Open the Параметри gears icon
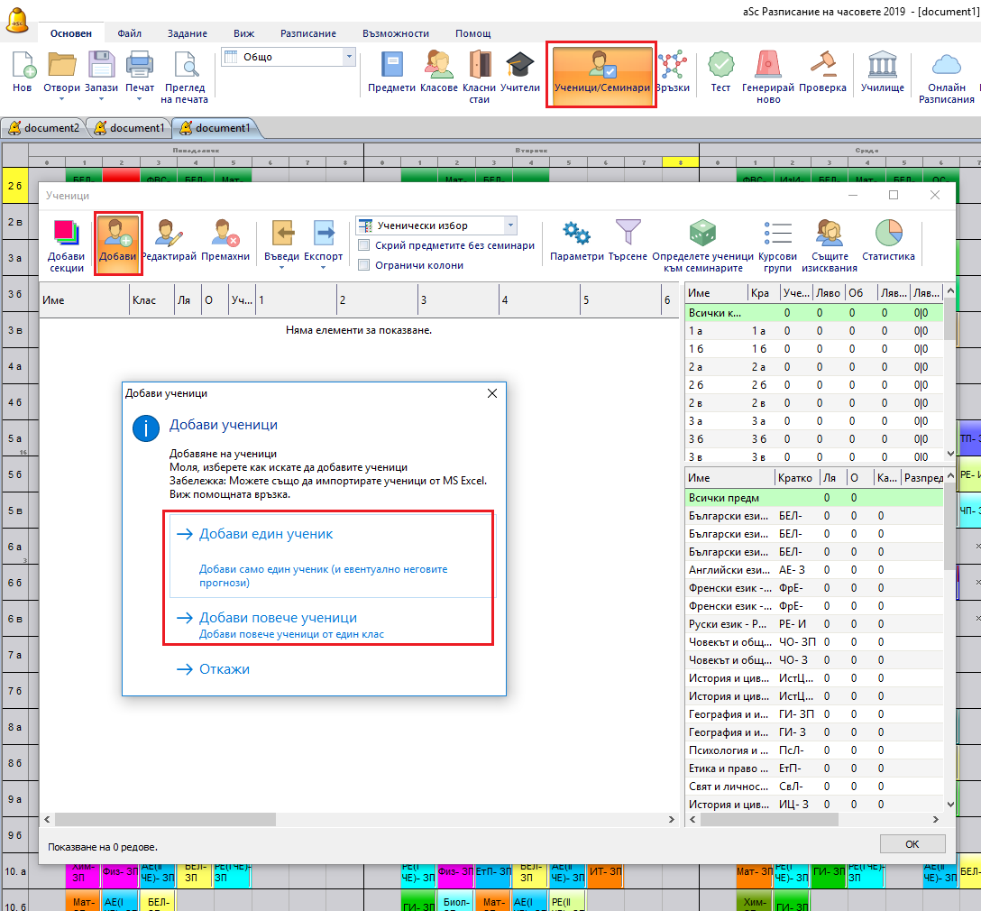This screenshot has height=911, width=981. [576, 235]
